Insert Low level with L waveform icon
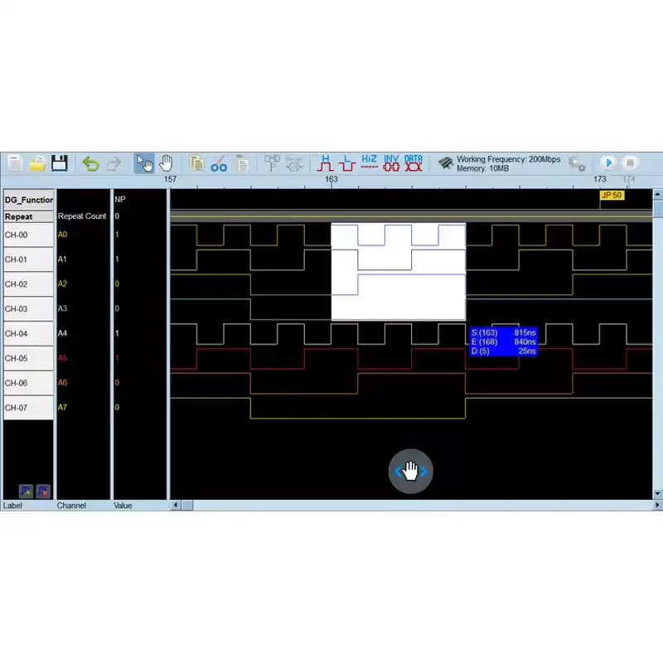Screen dimensions: 663x663 point(347,162)
